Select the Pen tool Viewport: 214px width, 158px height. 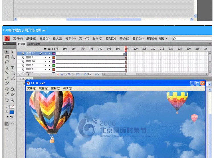7,68
